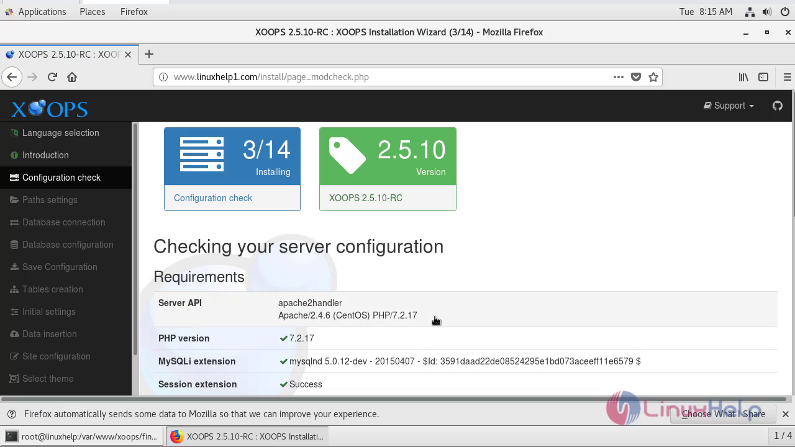Image resolution: width=795 pixels, height=447 pixels.
Task: Click the Firefox back arrow button
Action: coord(12,77)
